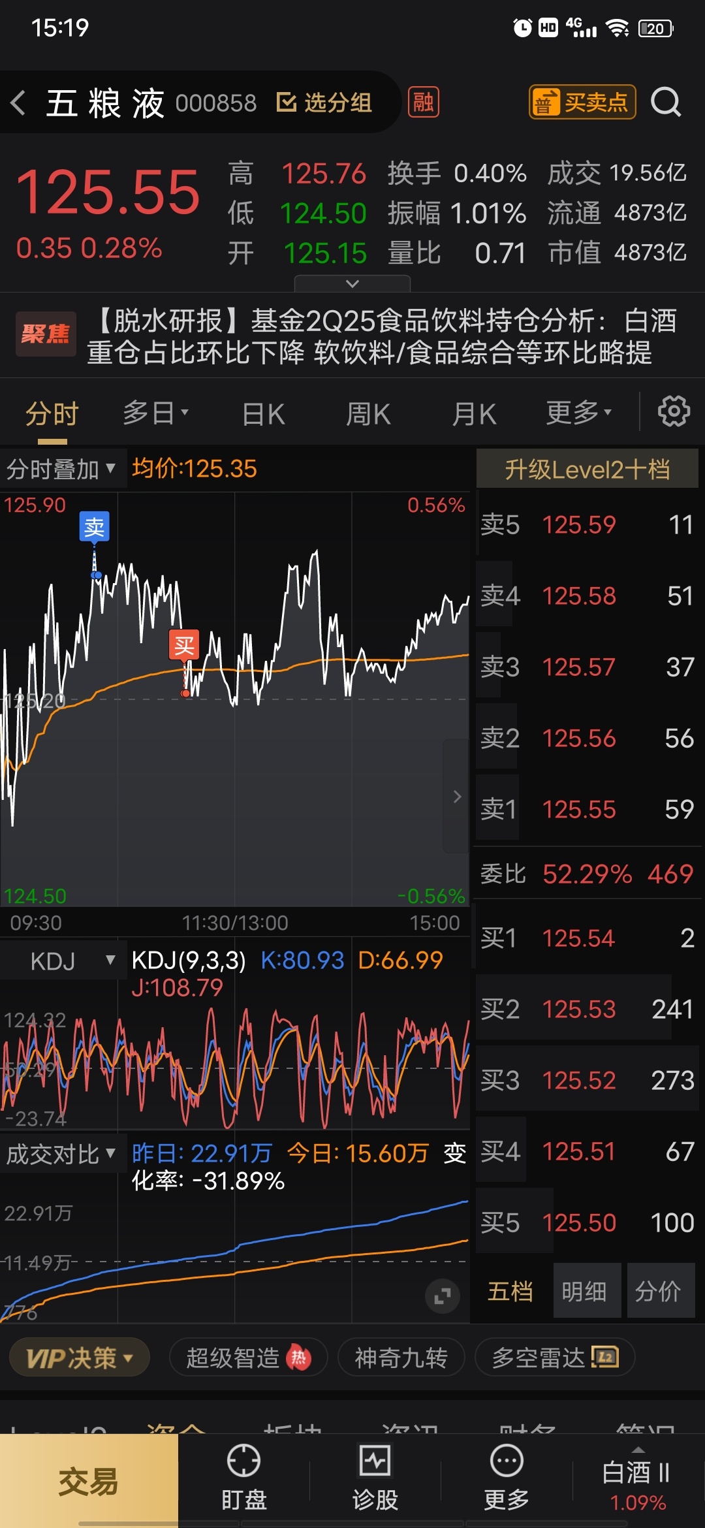
Task: Select 买1 price 125.54 row
Action: (x=587, y=938)
